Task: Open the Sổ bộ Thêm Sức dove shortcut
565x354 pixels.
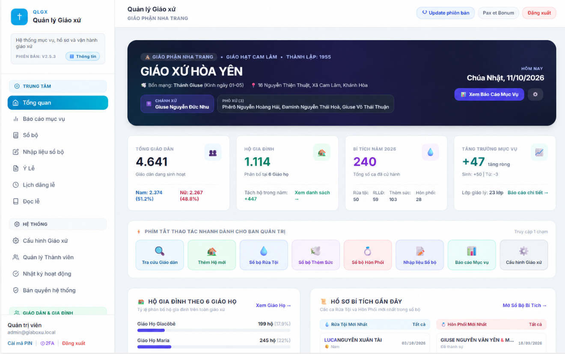Action: 316,255
